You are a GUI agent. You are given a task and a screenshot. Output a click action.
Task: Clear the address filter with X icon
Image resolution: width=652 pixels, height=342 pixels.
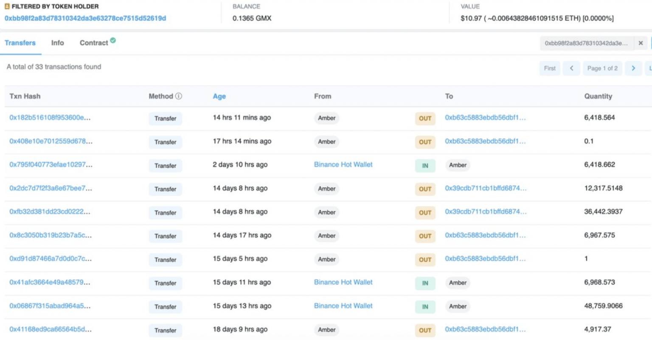(x=641, y=43)
